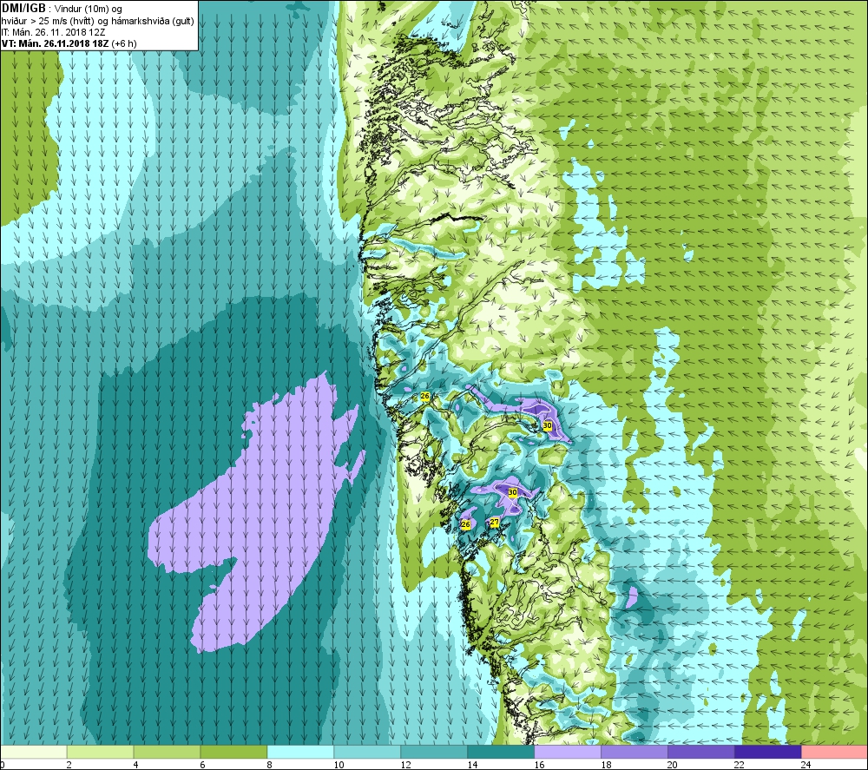Click the legend scale number '6'
This screenshot has width=868, height=770.
pyautogui.click(x=202, y=765)
